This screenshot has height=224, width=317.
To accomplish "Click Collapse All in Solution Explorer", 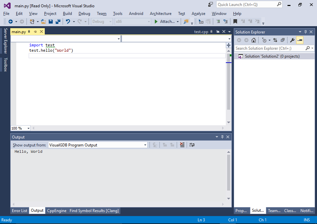I will 283,40.
